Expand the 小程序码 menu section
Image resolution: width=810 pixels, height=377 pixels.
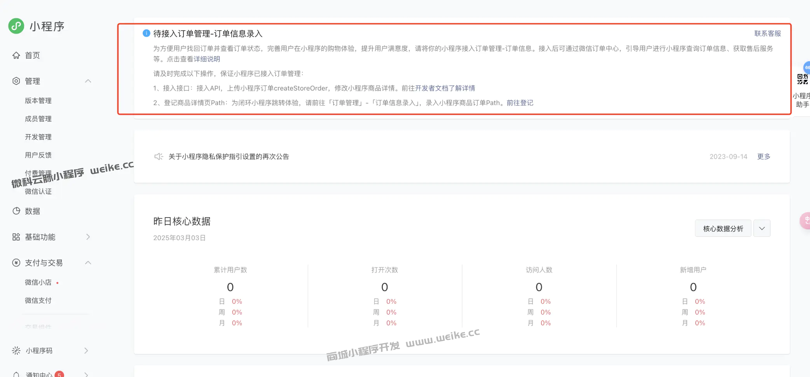click(x=87, y=351)
